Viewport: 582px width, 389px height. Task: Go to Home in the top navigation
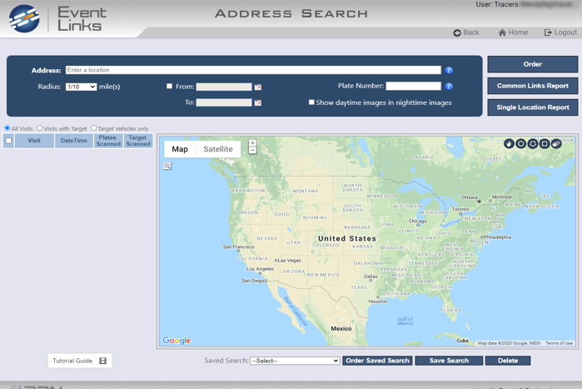tap(513, 32)
